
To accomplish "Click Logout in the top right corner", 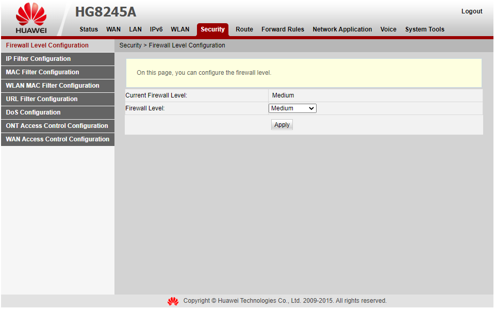I will click(471, 11).
